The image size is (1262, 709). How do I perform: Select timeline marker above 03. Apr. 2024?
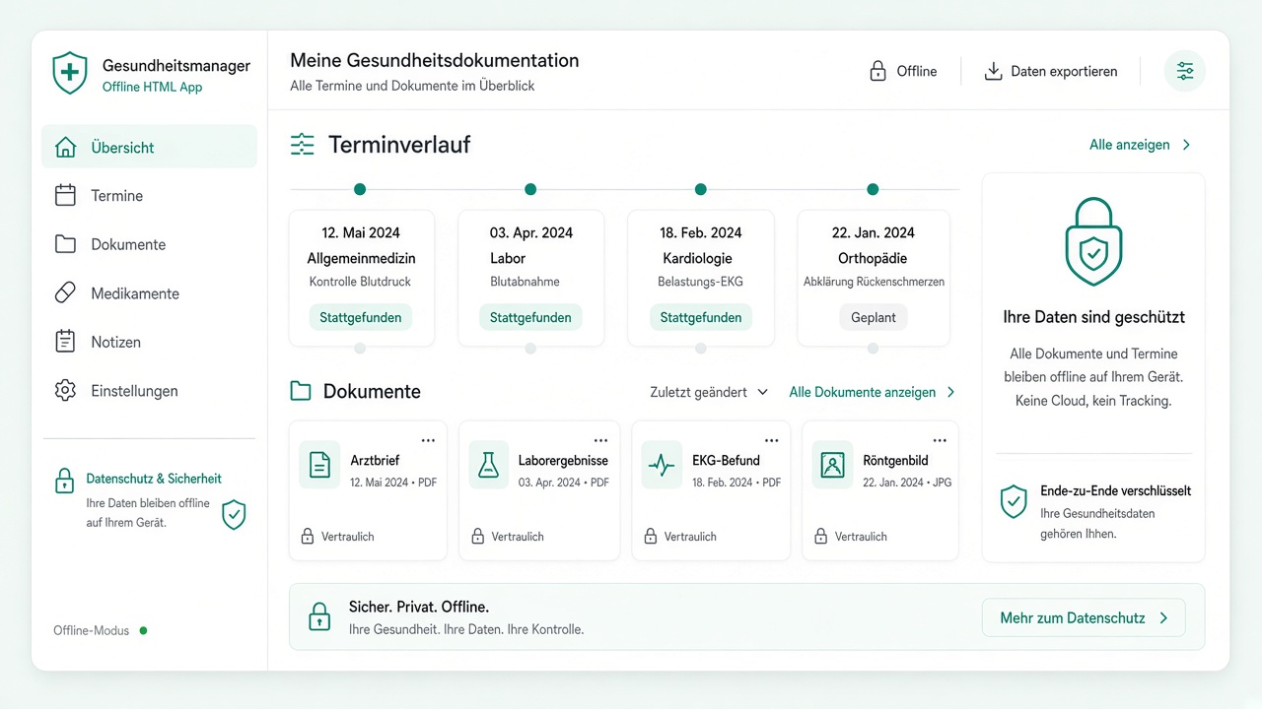pos(530,189)
